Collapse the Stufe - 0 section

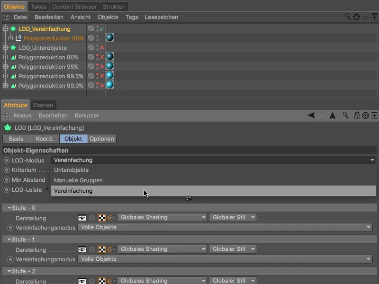coord(9,208)
